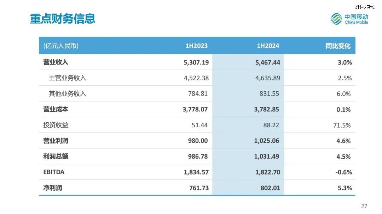Viewport: 382px width, 214px height.
Task: Click the 5,467.44 revenue value
Action: point(268,62)
